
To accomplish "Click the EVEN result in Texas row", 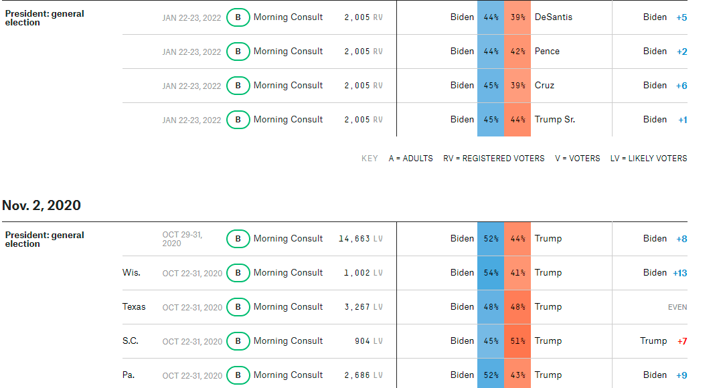I will tap(677, 307).
